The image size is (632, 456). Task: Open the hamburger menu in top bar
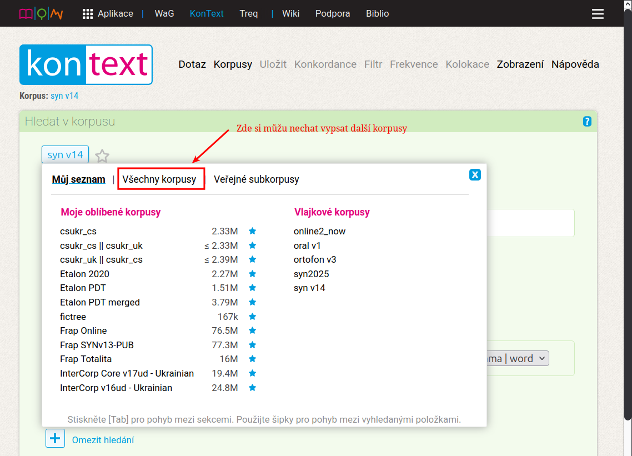pyautogui.click(x=598, y=14)
